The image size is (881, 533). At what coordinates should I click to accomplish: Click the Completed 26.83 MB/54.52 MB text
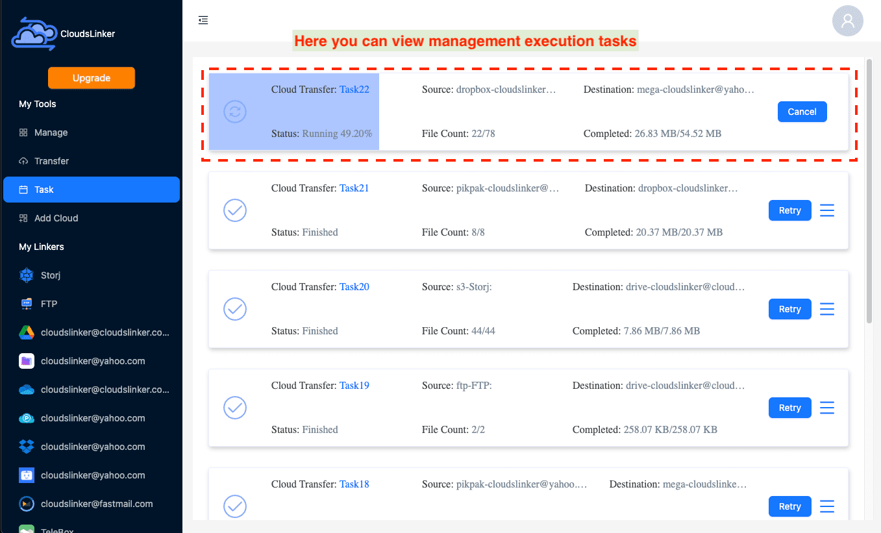tap(652, 134)
